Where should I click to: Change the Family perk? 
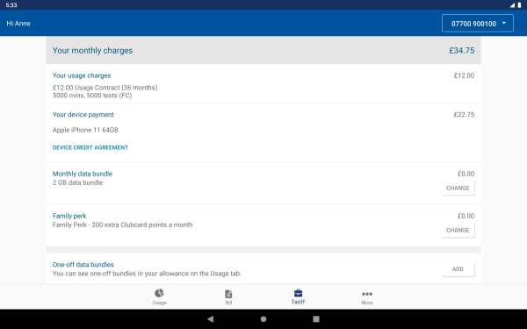[x=458, y=230]
